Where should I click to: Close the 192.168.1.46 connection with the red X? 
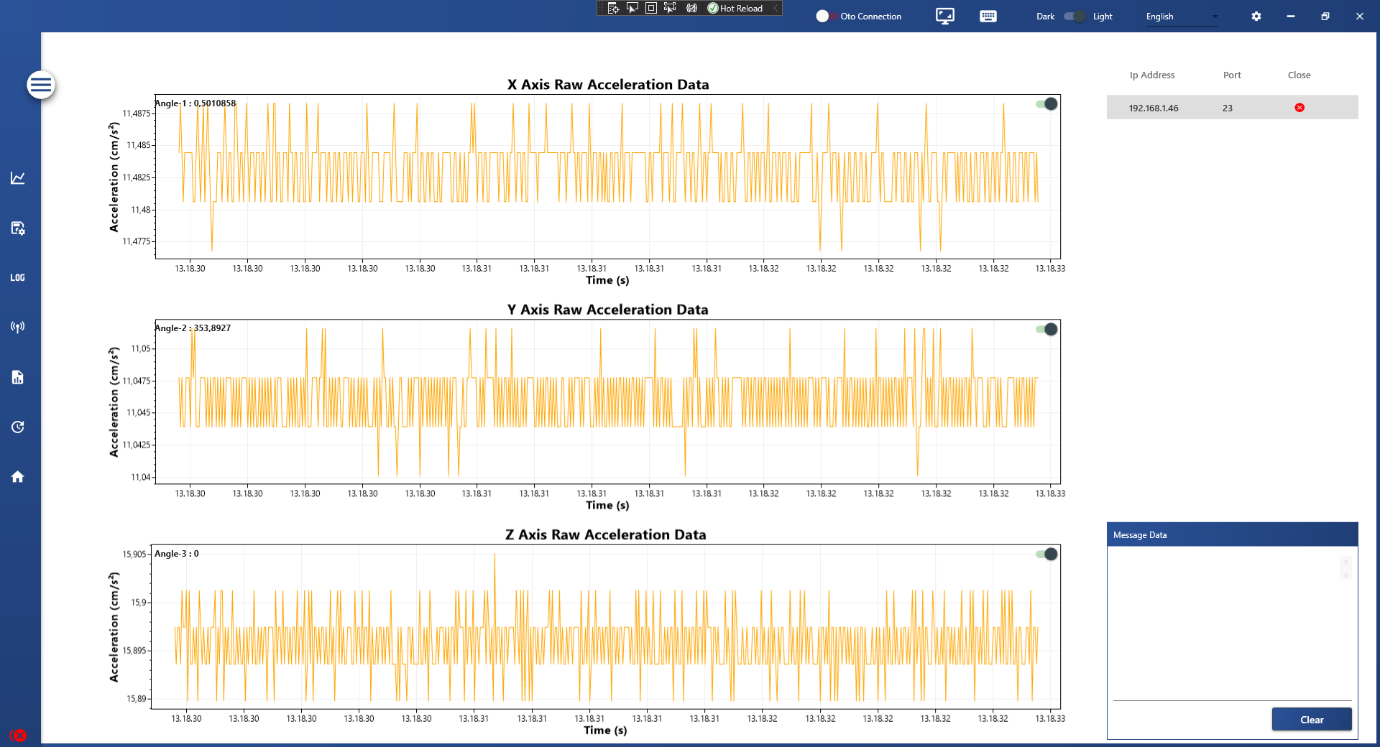tap(1298, 108)
